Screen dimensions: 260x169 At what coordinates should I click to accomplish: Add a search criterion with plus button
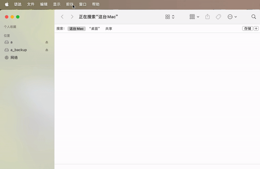click(x=256, y=29)
